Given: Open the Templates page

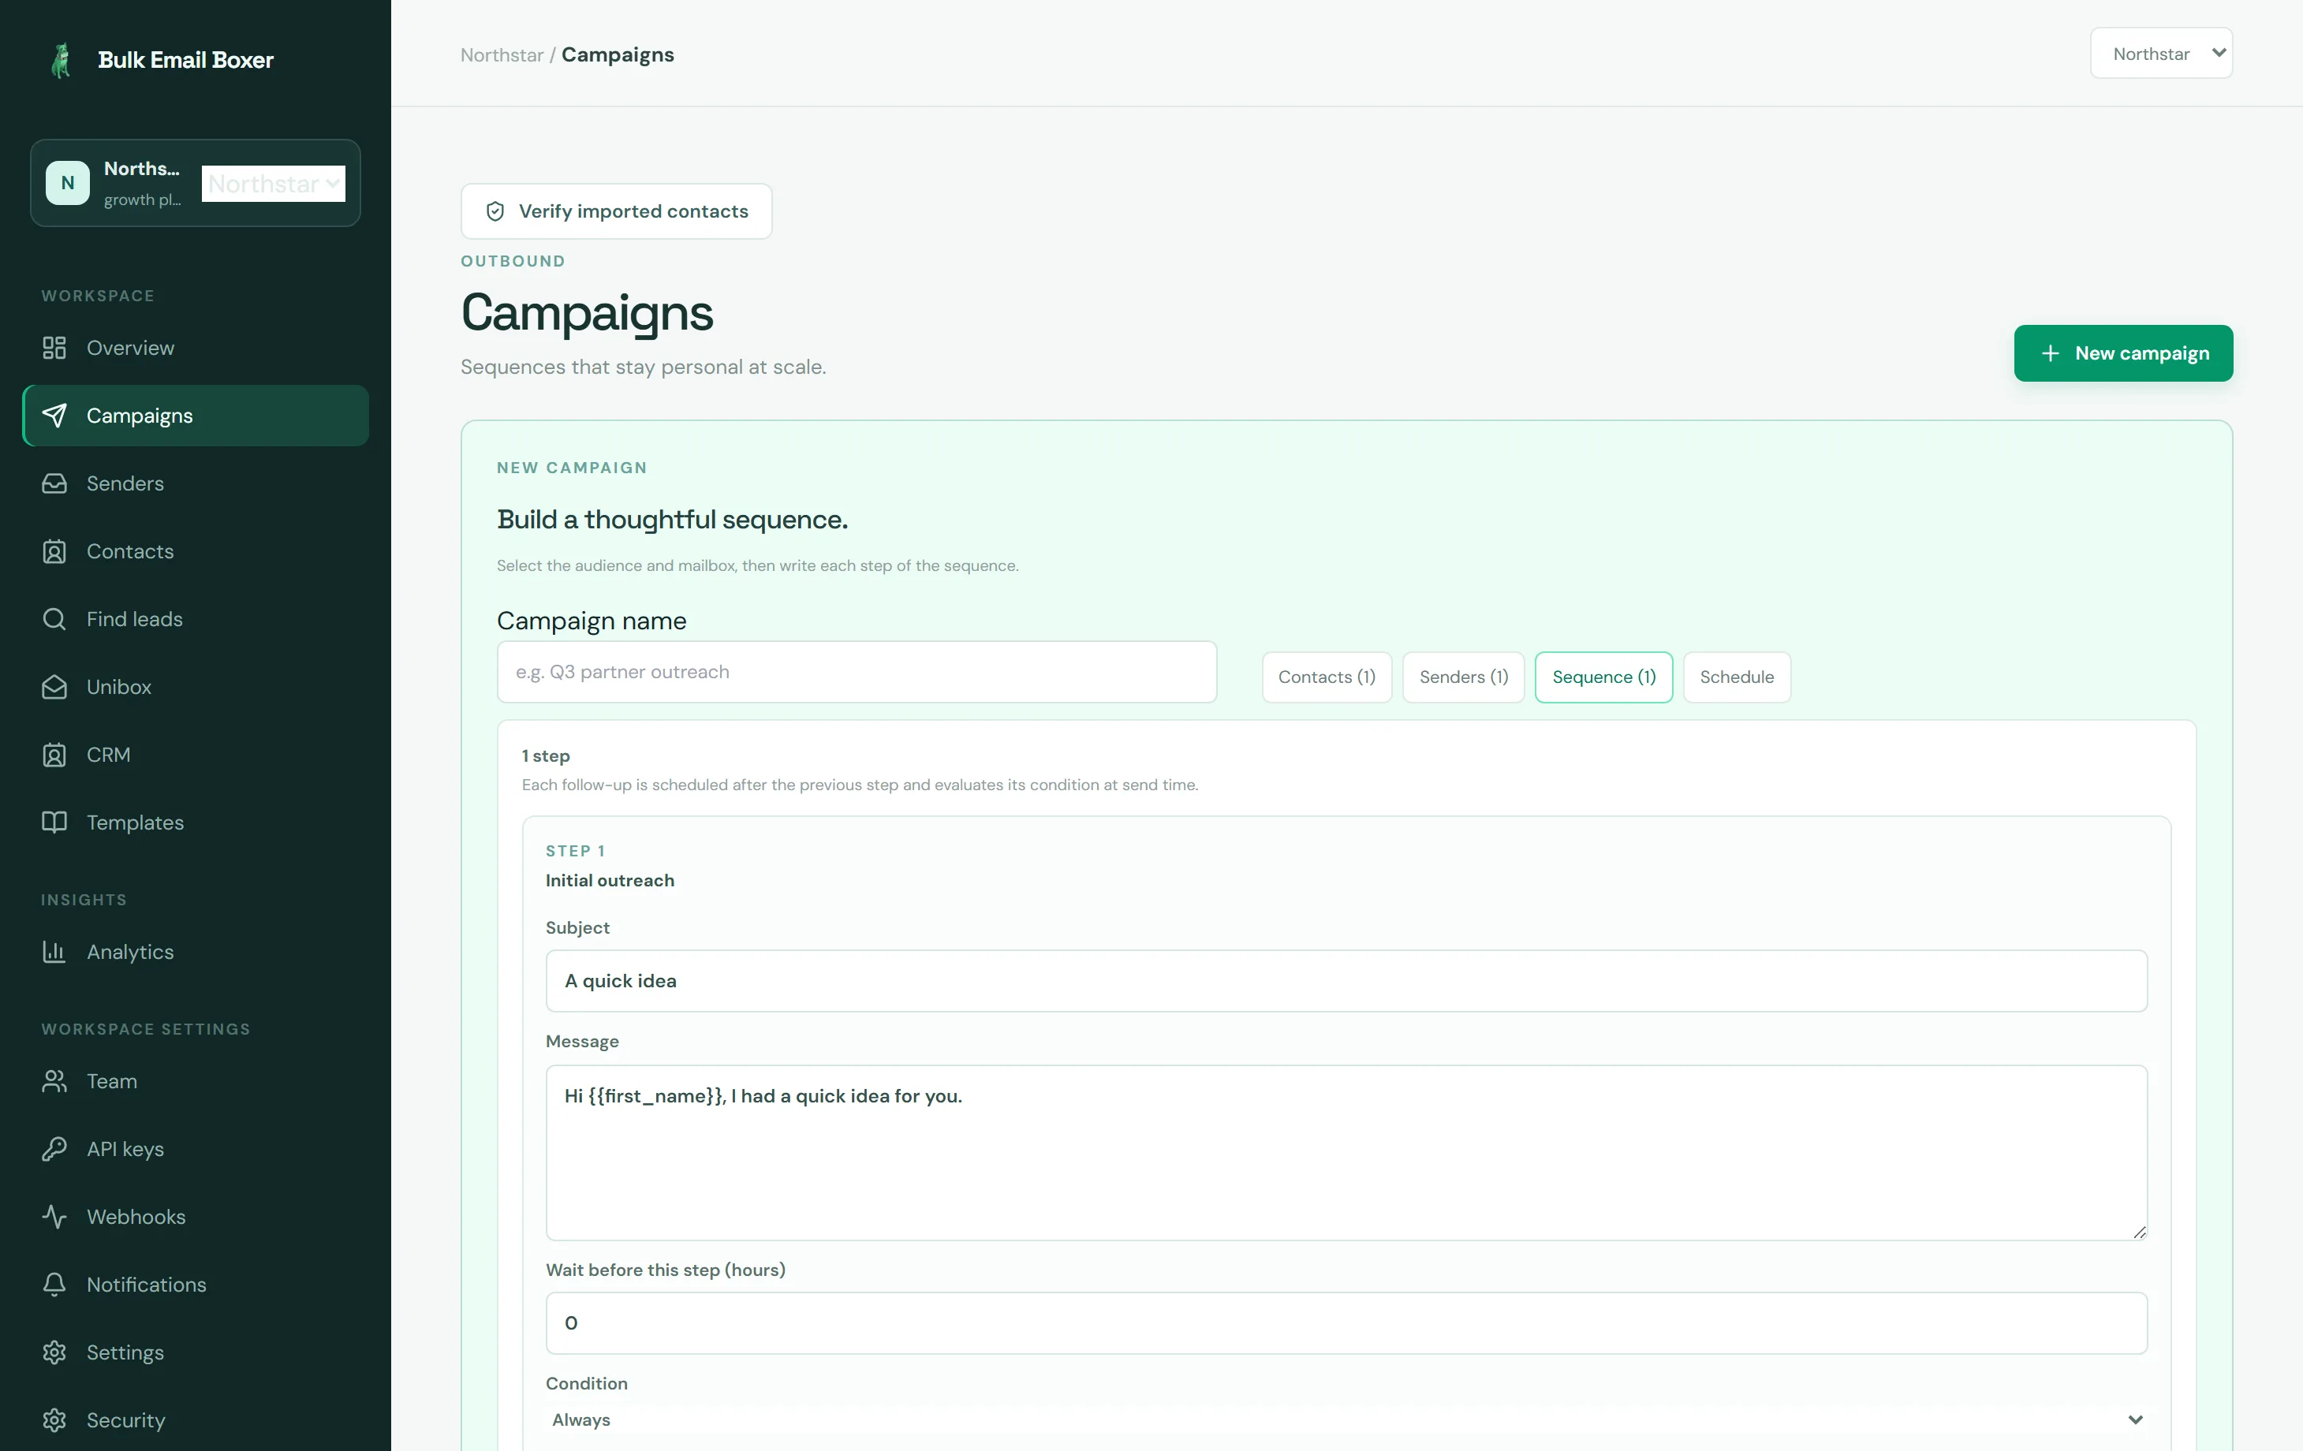Looking at the screenshot, I should point(195,822).
